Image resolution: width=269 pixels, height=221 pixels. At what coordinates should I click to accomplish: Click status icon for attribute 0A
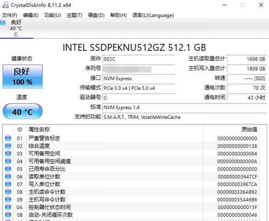coord(8,207)
